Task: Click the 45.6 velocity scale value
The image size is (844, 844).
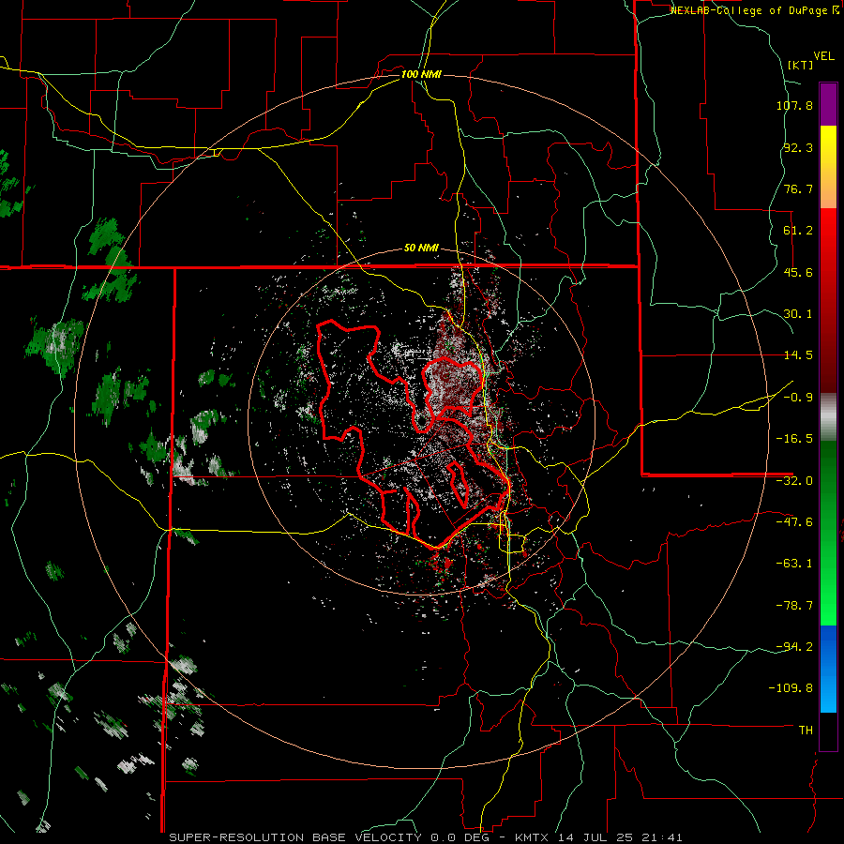Action: 798,272
